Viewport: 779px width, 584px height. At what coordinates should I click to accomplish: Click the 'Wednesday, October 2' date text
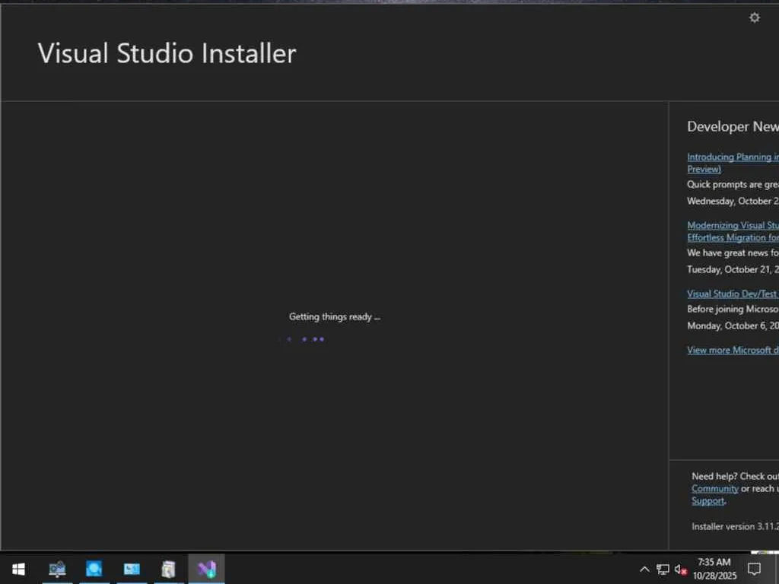click(x=733, y=201)
